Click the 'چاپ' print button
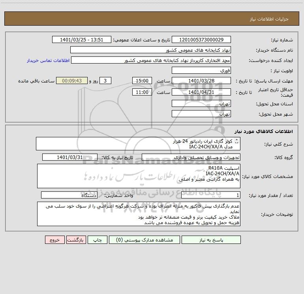The width and height of the screenshot is (304, 294). (x=98, y=240)
